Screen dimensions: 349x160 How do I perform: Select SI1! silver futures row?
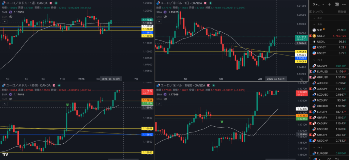tap(329, 30)
